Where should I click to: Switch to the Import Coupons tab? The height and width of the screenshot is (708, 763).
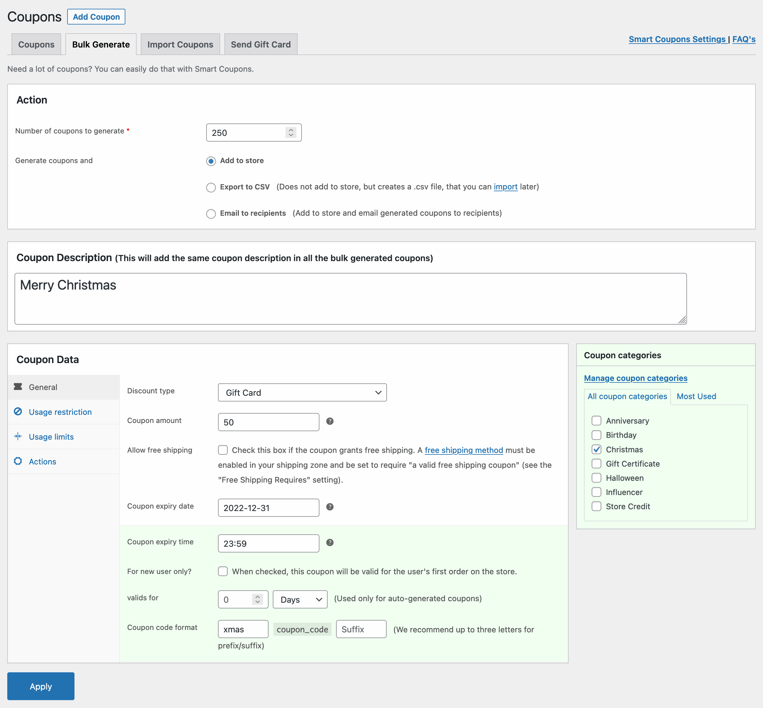[180, 44]
